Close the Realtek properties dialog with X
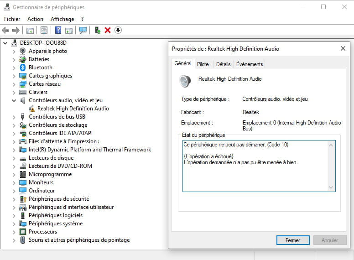 (x=343, y=48)
